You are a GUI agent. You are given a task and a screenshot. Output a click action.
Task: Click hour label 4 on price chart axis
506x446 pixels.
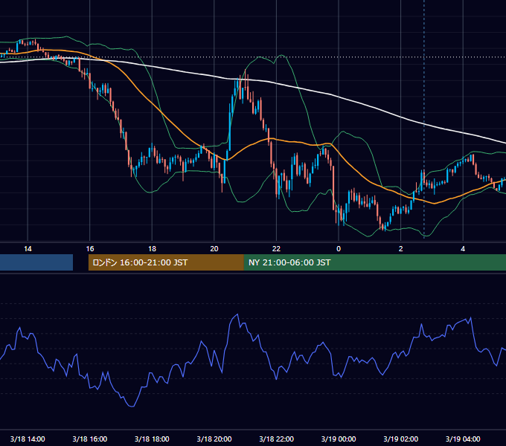tap(463, 249)
